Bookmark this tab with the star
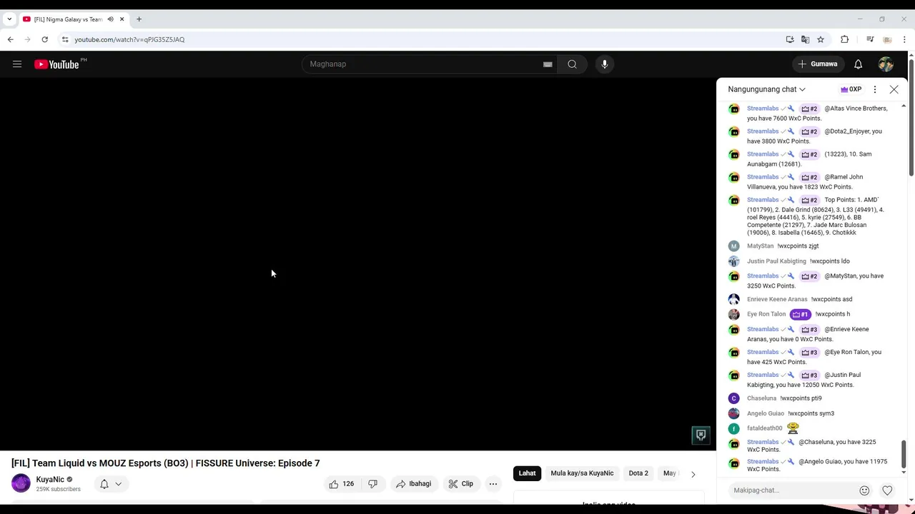This screenshot has height=514, width=915. click(x=821, y=39)
